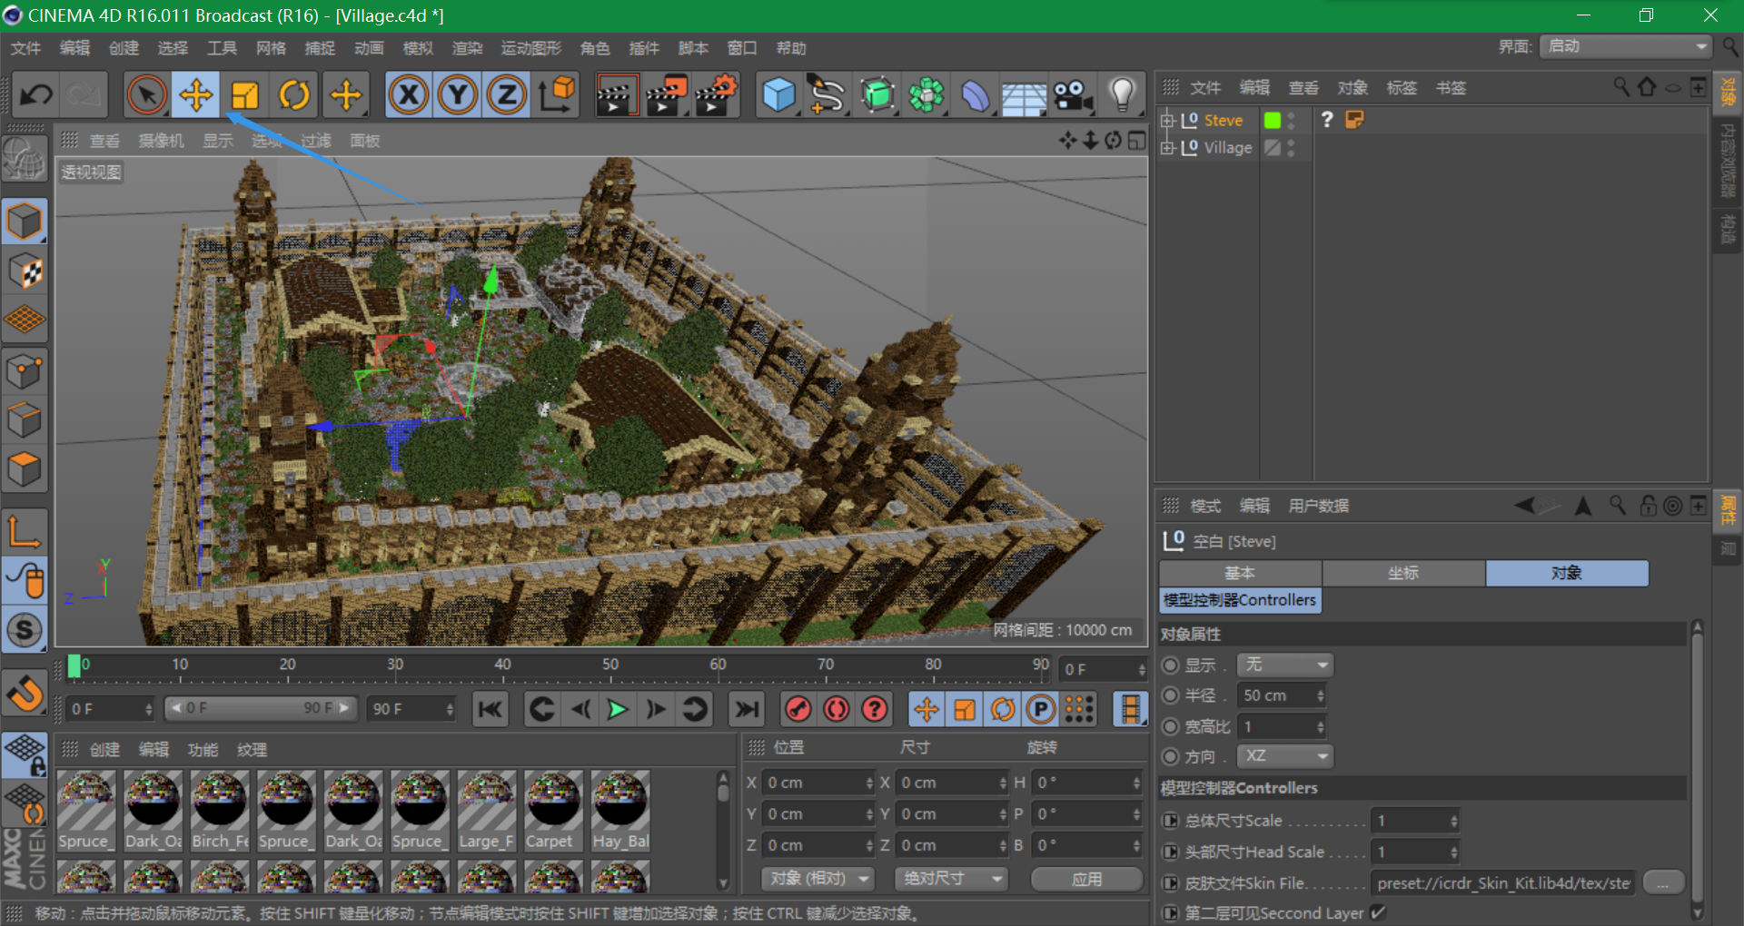Jump to the animation end
The height and width of the screenshot is (926, 1744).
coord(747,709)
